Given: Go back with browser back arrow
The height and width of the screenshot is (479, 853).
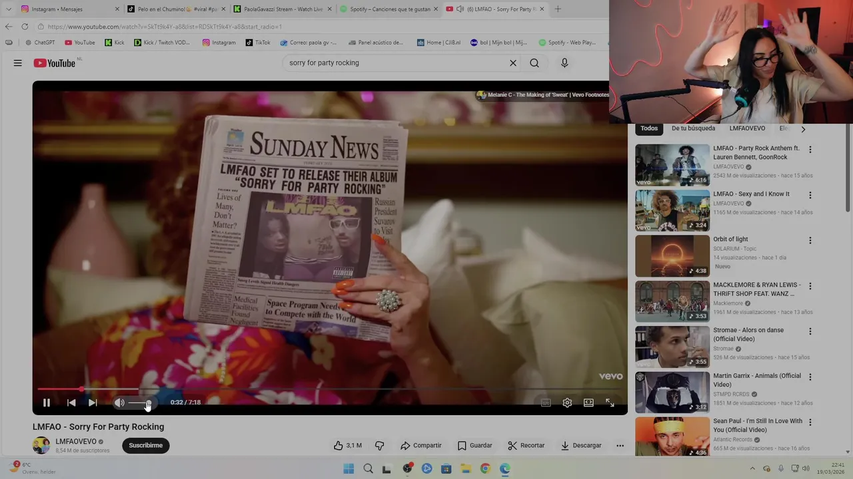Looking at the screenshot, I should click(8, 27).
